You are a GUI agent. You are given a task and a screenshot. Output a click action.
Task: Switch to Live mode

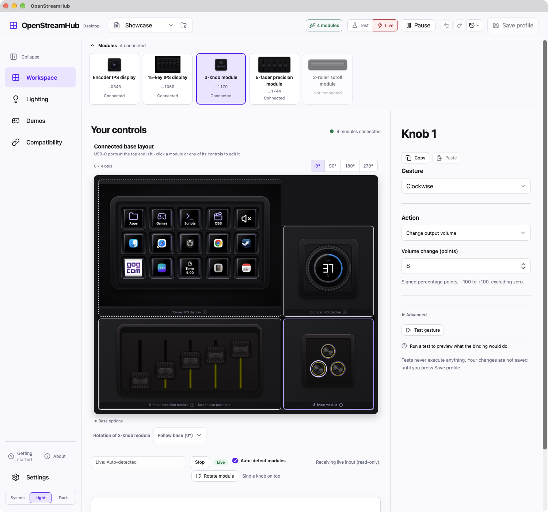click(x=385, y=25)
